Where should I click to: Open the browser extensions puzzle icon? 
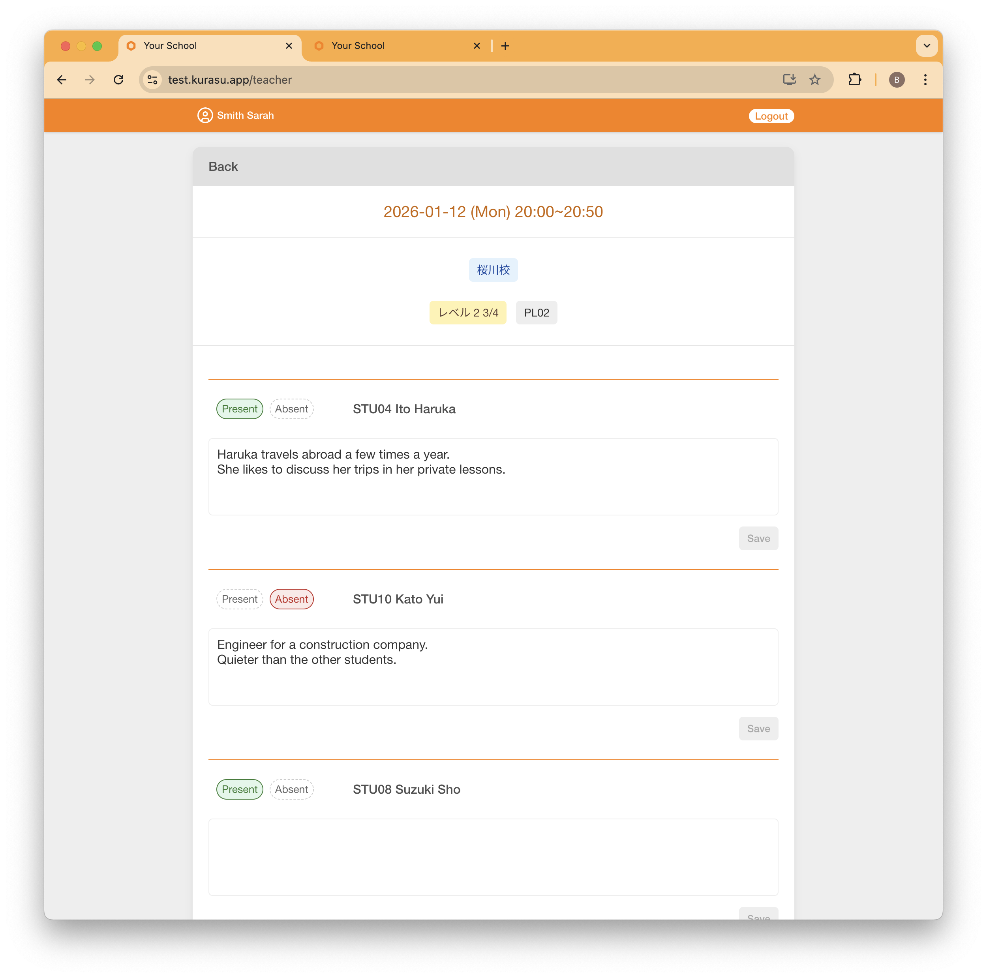click(x=855, y=80)
